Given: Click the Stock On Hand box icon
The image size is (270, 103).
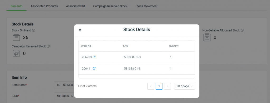Looking at the screenshot, I should pos(16,37).
